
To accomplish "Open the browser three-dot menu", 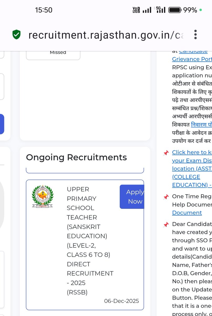I will (x=195, y=34).
